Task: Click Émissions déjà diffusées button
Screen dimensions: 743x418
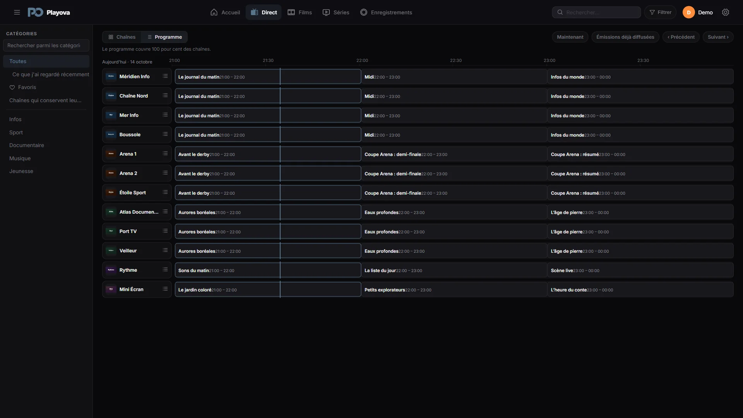Action: pyautogui.click(x=625, y=37)
